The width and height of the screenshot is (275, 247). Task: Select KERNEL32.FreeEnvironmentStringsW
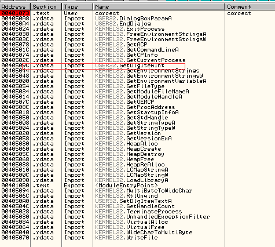151,39
